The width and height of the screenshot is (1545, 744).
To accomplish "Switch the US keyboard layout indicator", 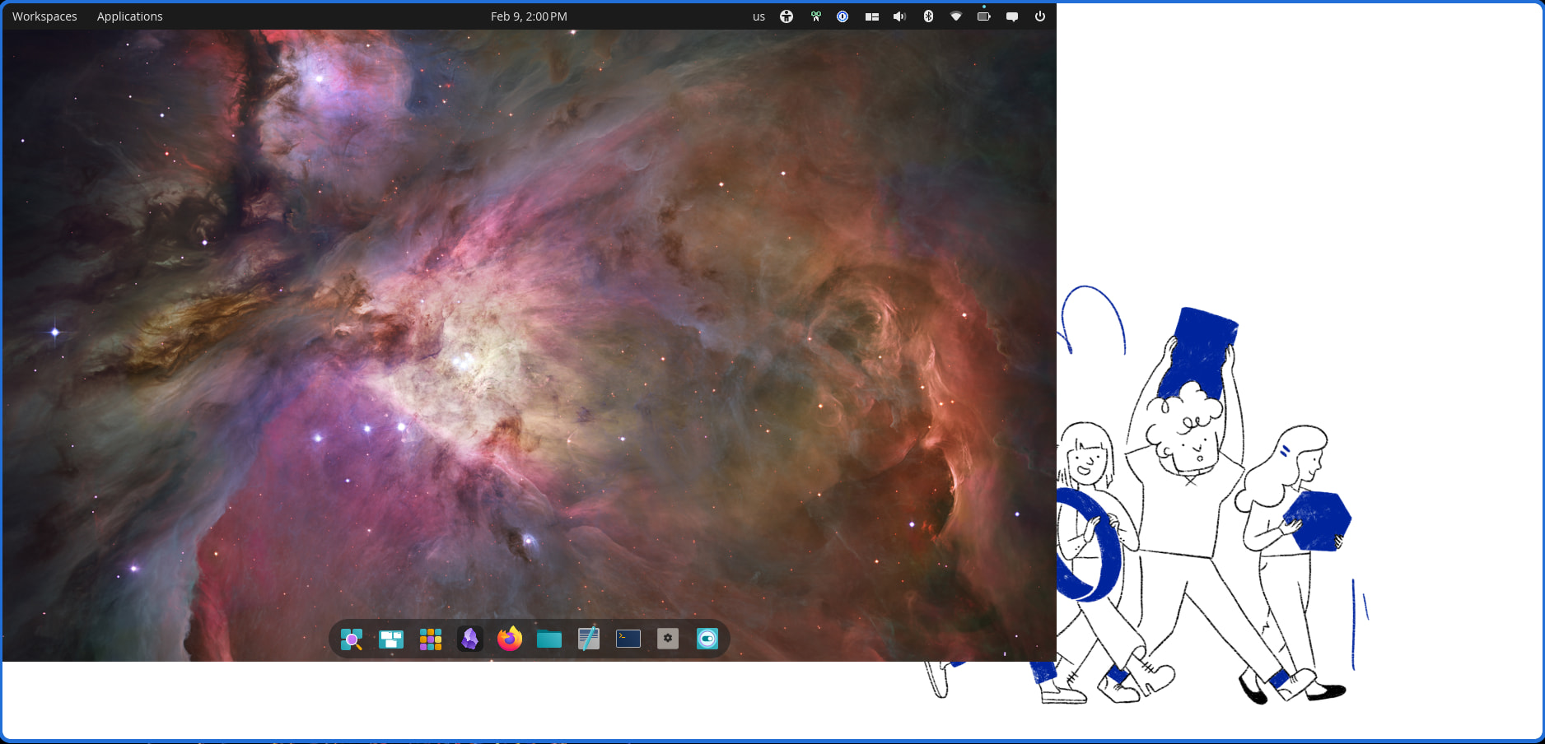I will [758, 16].
